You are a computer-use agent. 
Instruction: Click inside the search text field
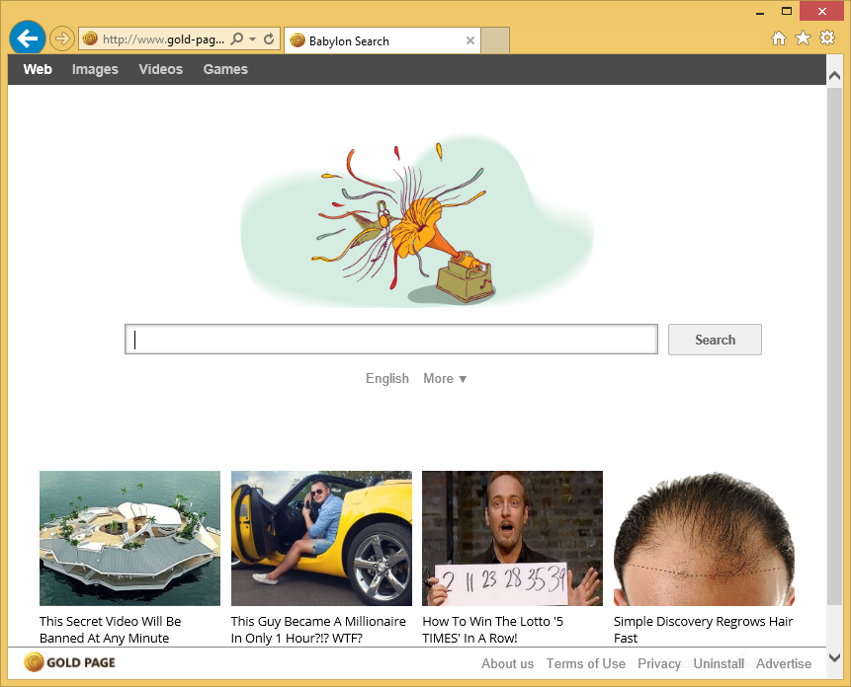point(391,340)
